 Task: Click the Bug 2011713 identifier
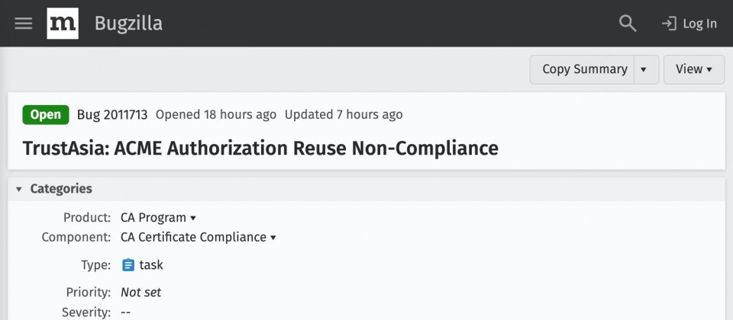coord(112,115)
